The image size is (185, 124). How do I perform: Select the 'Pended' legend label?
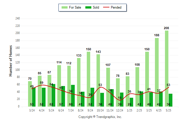[116, 7]
